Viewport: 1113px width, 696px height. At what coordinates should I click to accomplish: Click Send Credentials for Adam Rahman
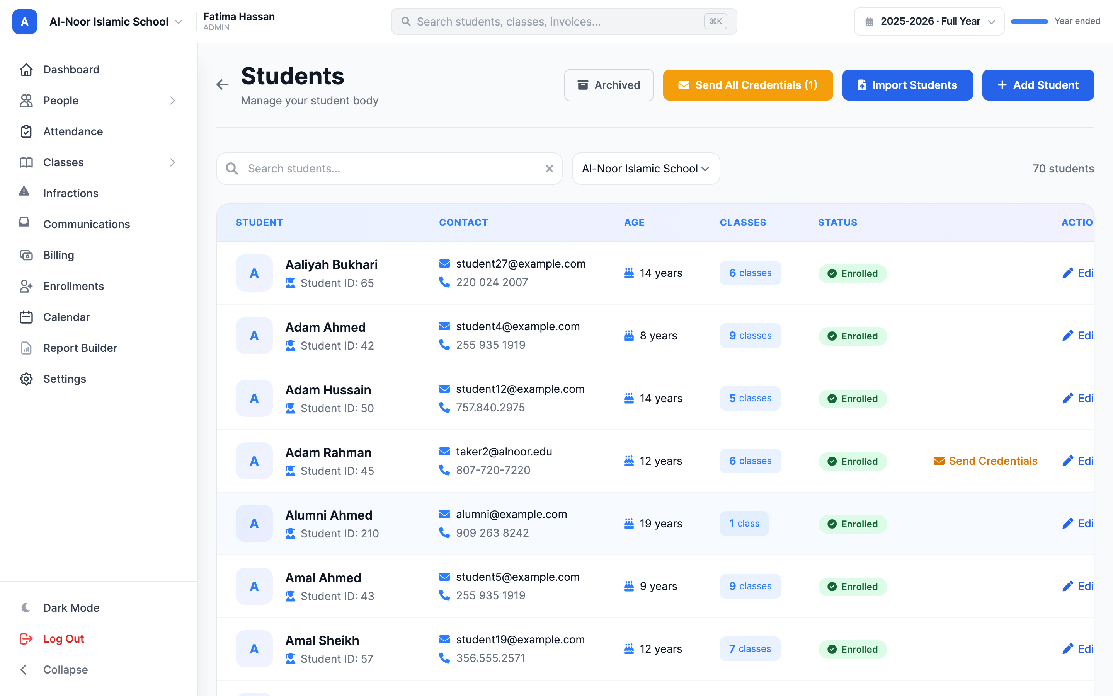tap(985, 461)
